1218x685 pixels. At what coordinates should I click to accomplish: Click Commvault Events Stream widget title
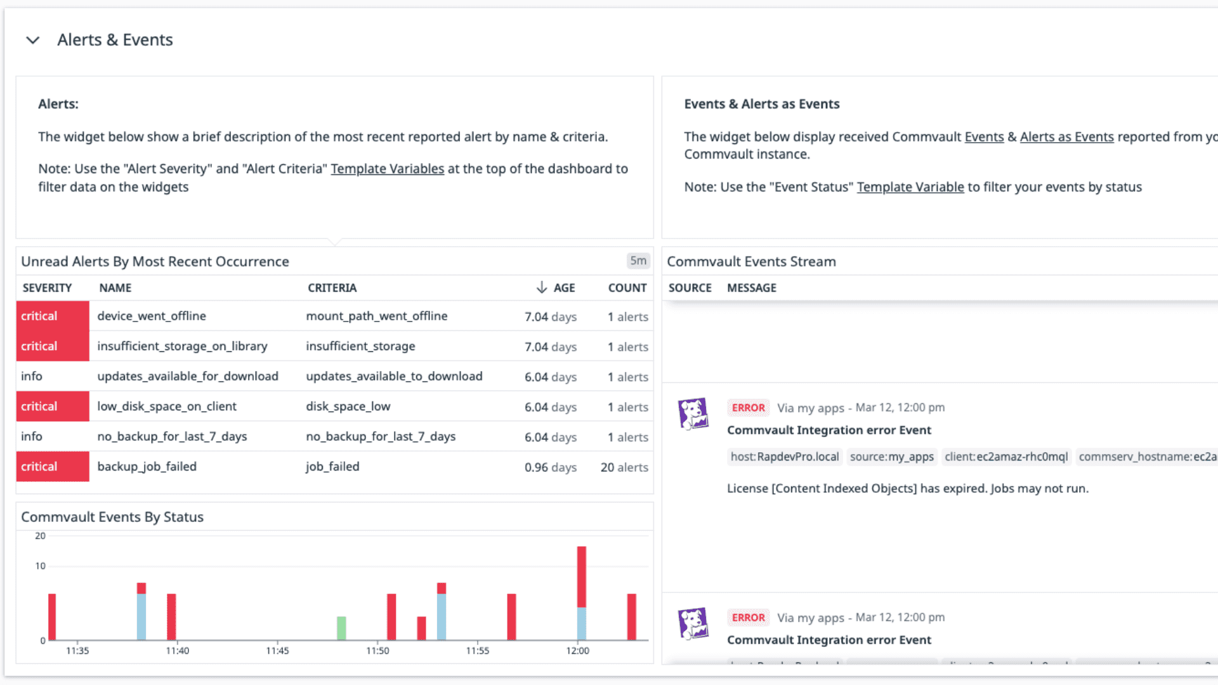(x=751, y=261)
